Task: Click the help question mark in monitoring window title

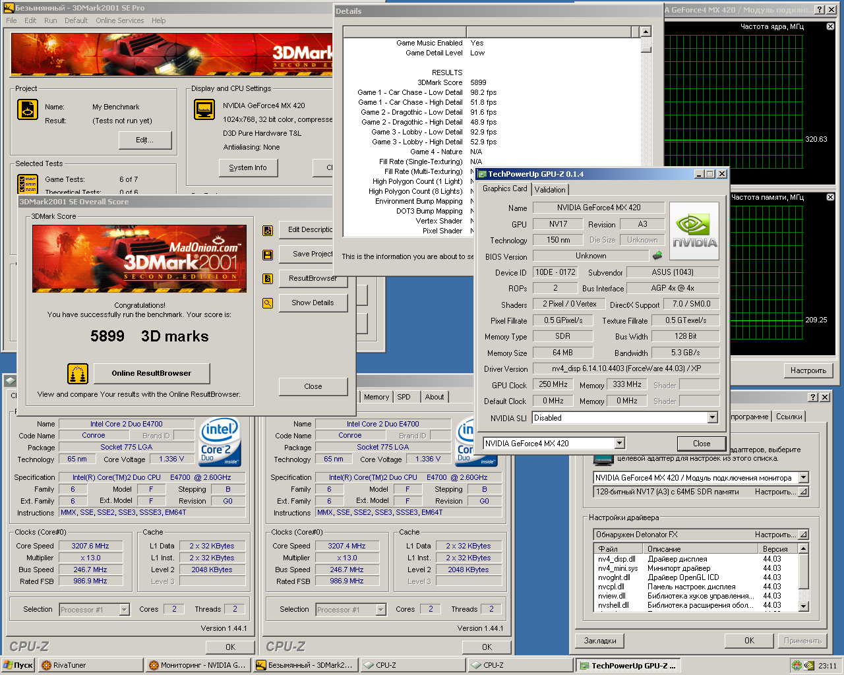Action: tap(820, 9)
